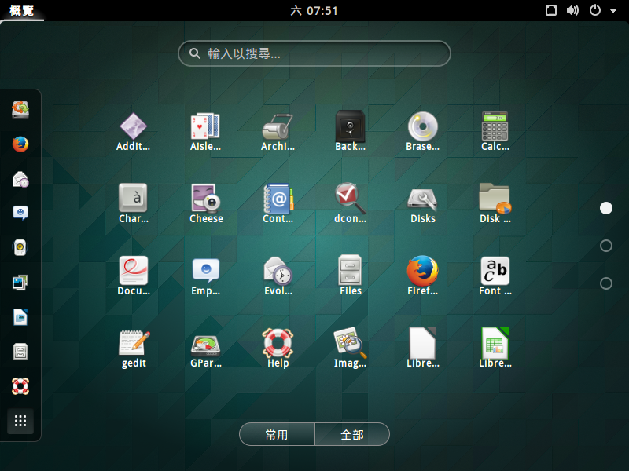
Task: Open gedit text editor icon
Action: 134,343
